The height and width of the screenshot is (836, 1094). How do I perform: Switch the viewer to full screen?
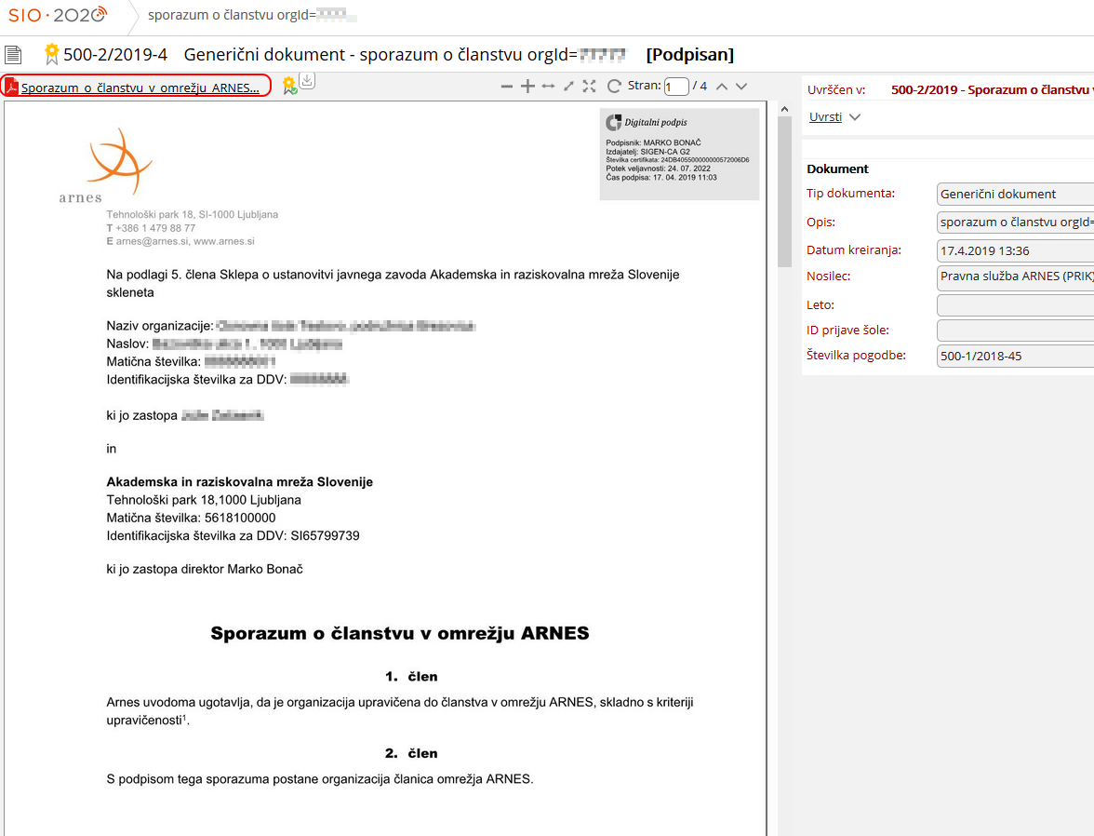590,86
